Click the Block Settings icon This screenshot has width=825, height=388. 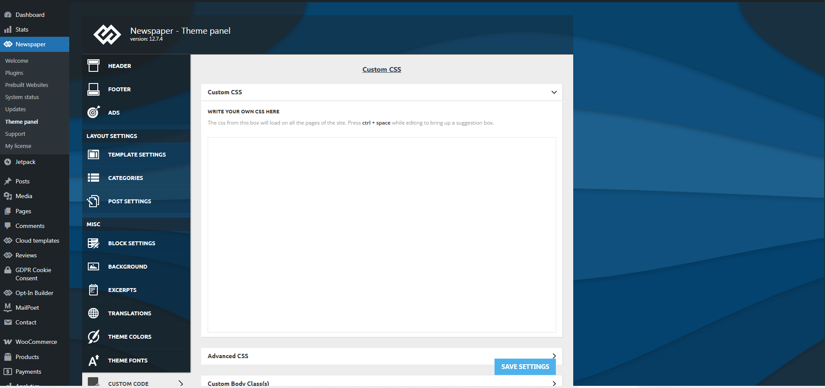[x=93, y=243]
